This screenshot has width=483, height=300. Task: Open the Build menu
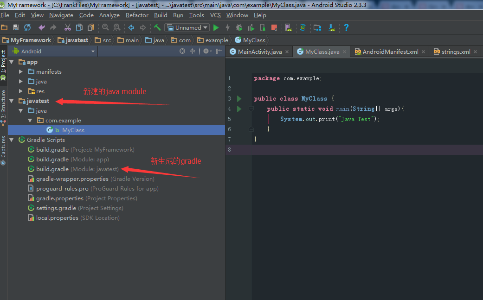161,15
